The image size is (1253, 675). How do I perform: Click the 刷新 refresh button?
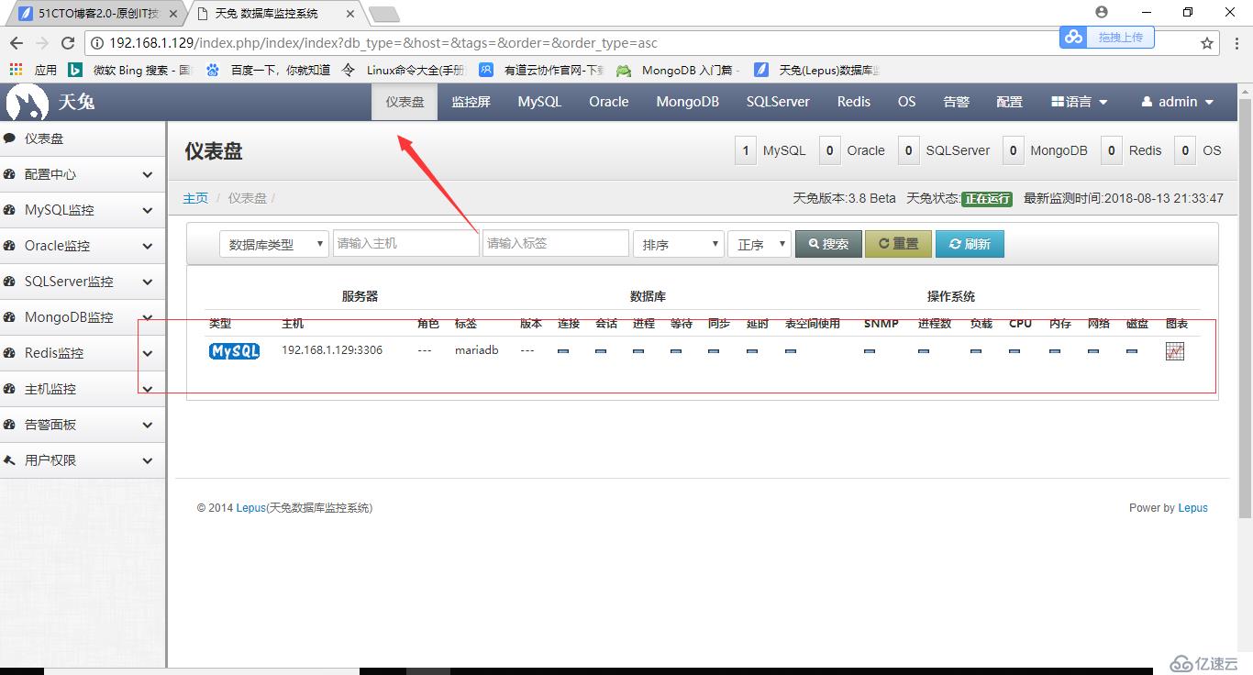click(970, 244)
